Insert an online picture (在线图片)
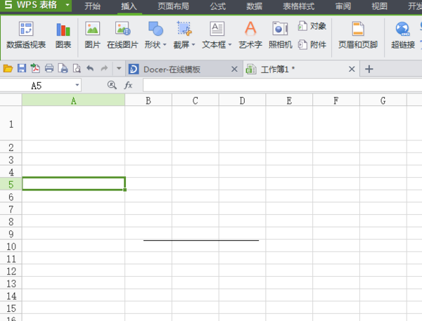This screenshot has height=321, width=422. [x=122, y=35]
